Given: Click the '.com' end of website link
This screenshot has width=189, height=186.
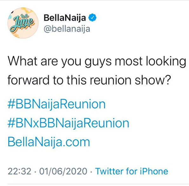Looking at the screenshot, I should pyautogui.click(x=76, y=142).
